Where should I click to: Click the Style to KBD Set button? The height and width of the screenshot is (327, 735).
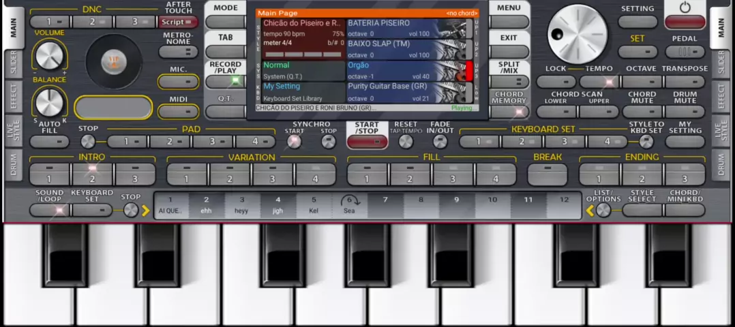click(646, 142)
